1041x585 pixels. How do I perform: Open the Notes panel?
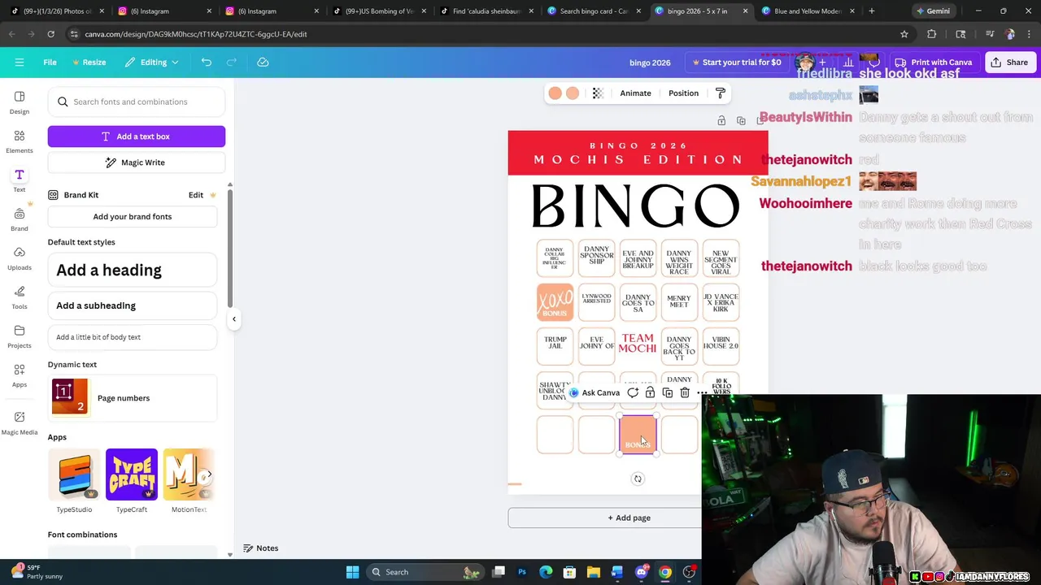261,548
